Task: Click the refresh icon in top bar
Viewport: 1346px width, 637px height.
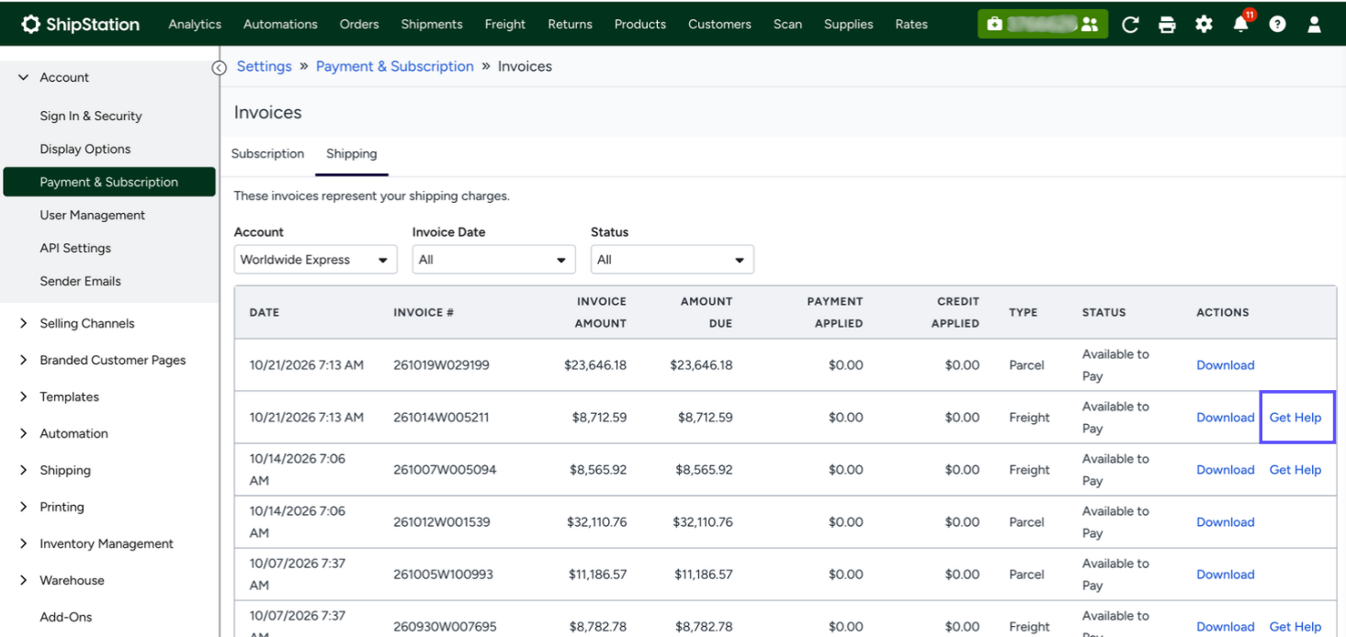Action: 1130,25
